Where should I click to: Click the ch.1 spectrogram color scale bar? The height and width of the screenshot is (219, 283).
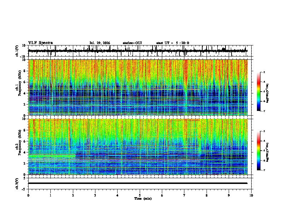[258, 92]
